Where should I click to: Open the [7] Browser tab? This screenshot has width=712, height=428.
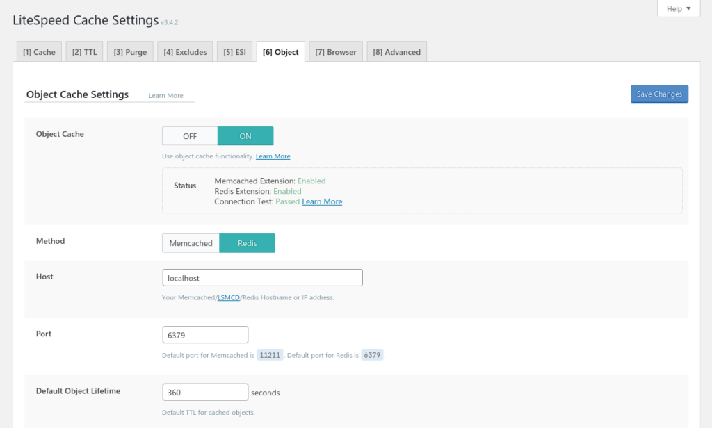pyautogui.click(x=336, y=51)
